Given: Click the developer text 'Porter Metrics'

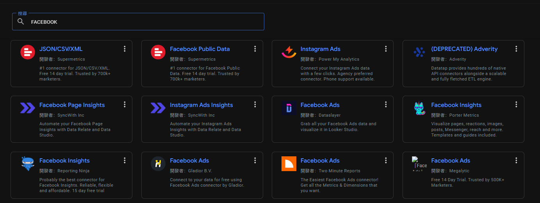Looking at the screenshot, I should [464, 115].
